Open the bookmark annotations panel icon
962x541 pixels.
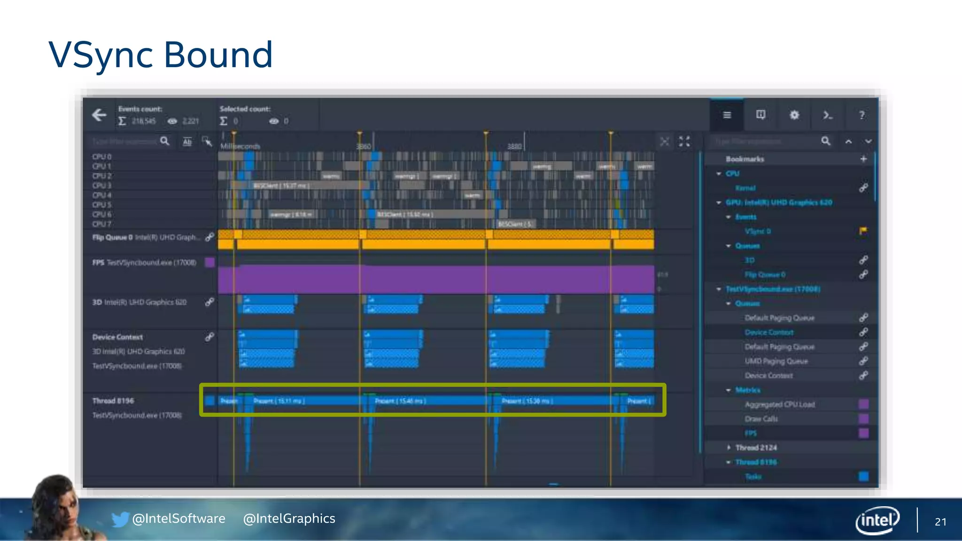pyautogui.click(x=760, y=115)
